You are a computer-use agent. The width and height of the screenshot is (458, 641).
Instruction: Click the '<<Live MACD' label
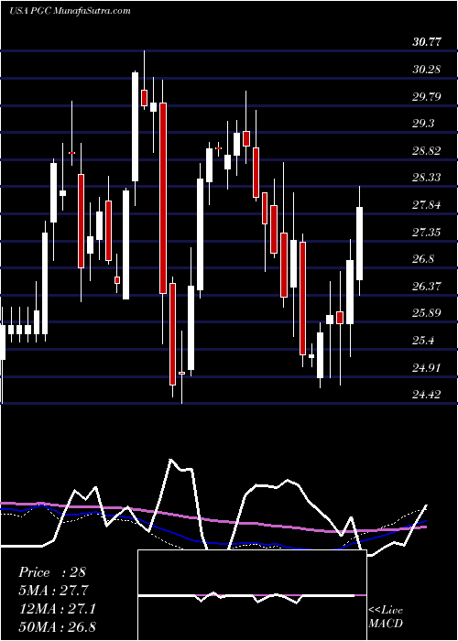point(386,617)
